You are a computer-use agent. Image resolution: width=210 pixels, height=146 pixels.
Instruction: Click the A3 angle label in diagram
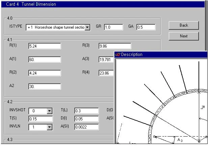[x=180, y=140]
